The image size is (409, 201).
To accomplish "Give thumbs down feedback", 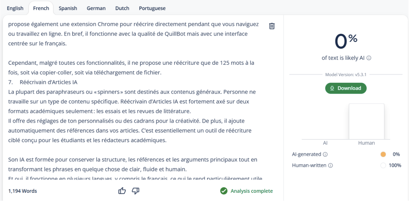I will point(136,191).
